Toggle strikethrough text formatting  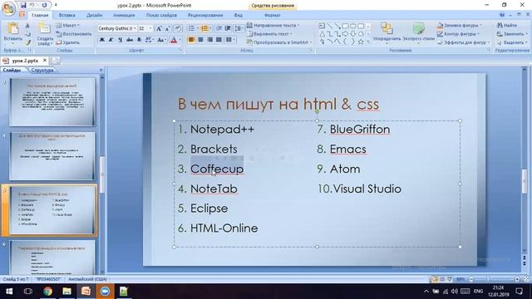click(130, 40)
